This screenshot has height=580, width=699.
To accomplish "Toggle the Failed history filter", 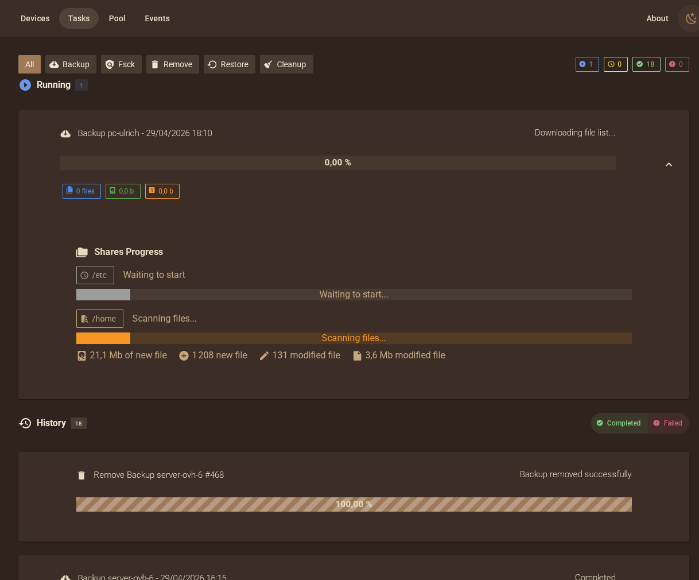I will point(667,423).
